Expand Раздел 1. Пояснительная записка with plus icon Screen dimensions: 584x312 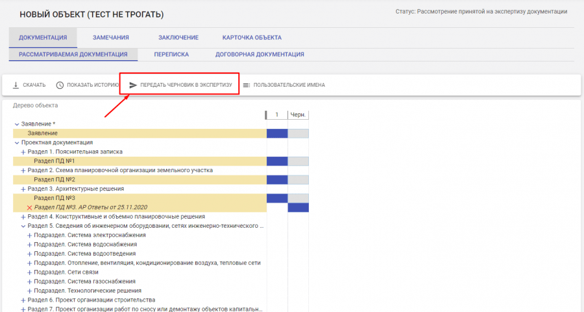pyautogui.click(x=23, y=151)
